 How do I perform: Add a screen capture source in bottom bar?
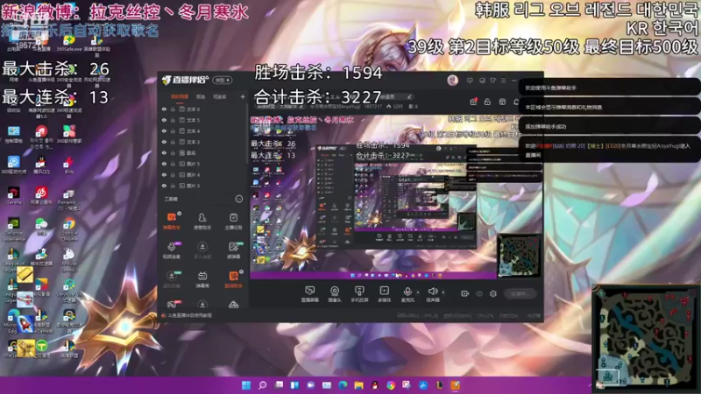(x=309, y=294)
